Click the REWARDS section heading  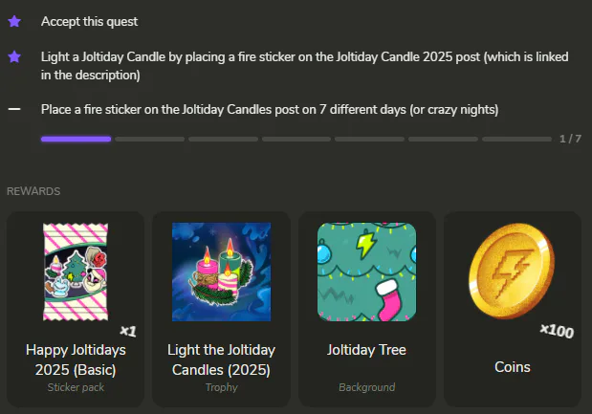click(x=33, y=191)
